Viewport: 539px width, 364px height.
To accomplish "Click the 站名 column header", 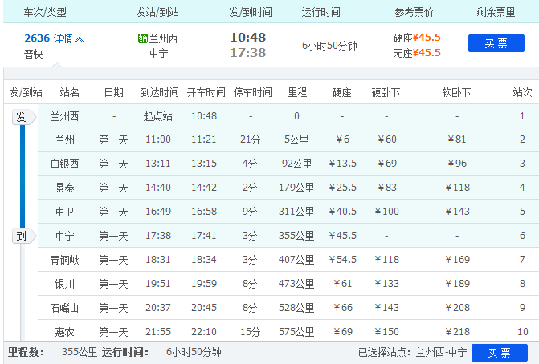I will [x=65, y=92].
